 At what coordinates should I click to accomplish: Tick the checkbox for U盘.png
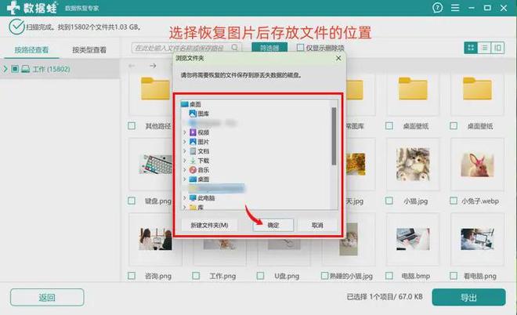click(260, 276)
